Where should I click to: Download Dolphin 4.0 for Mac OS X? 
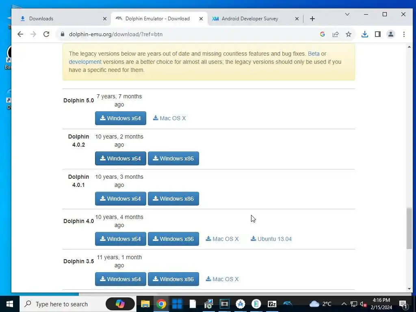222,239
